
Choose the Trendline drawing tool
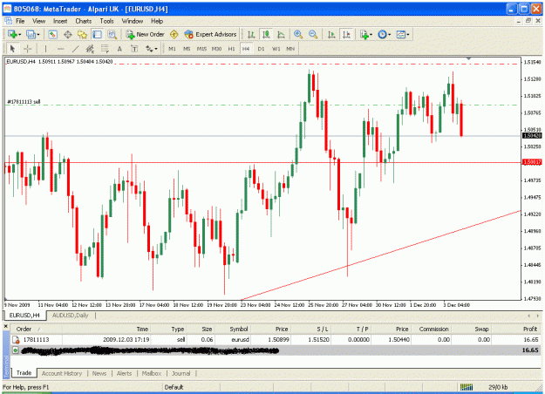pos(75,49)
